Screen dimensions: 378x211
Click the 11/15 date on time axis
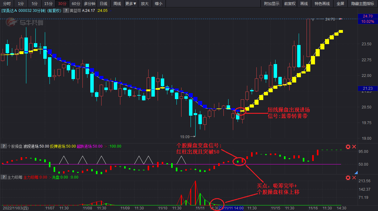tap(276, 208)
